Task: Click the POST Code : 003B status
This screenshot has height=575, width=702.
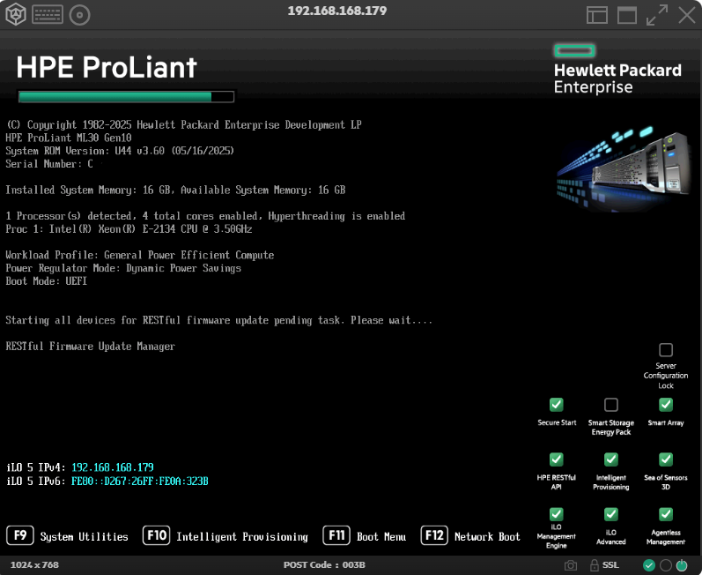Action: (324, 565)
